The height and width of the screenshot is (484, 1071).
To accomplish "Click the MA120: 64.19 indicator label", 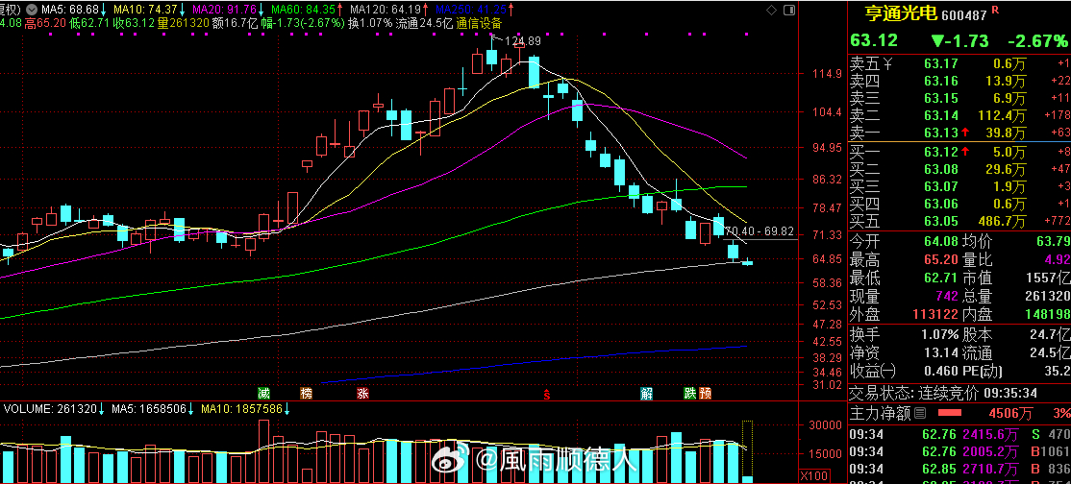I will coord(386,10).
